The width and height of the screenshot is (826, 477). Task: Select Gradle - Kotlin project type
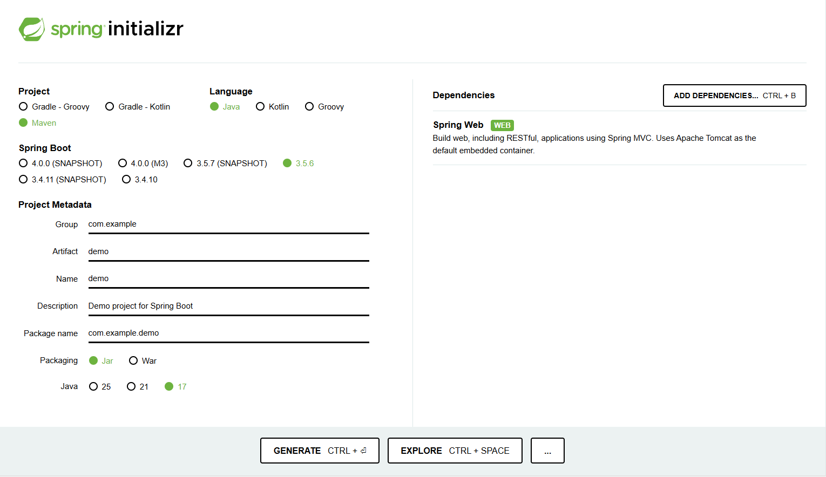point(110,107)
